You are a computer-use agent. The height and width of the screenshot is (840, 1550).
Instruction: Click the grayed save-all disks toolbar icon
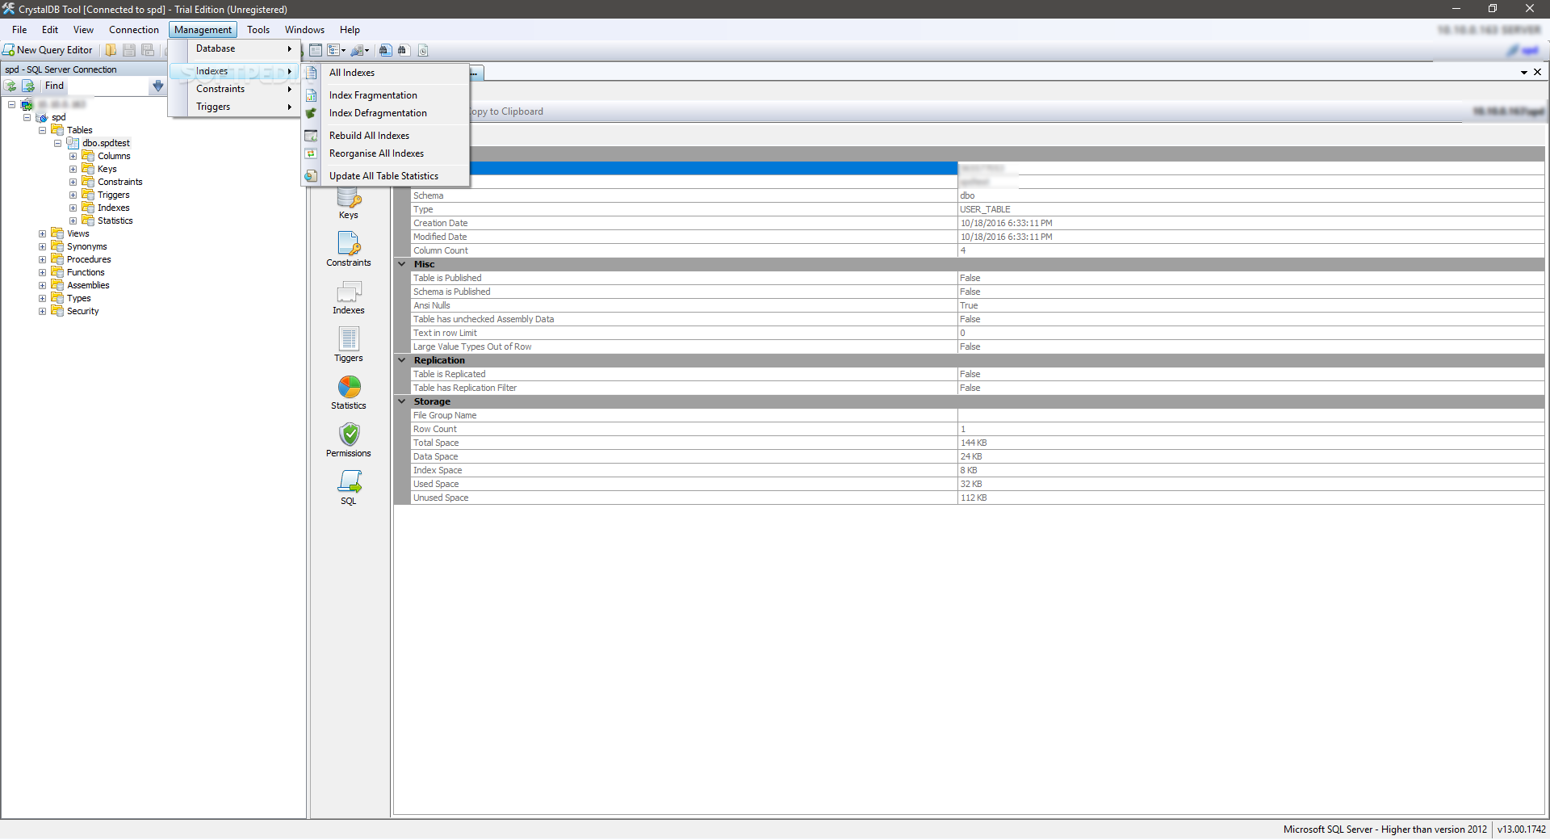click(148, 50)
